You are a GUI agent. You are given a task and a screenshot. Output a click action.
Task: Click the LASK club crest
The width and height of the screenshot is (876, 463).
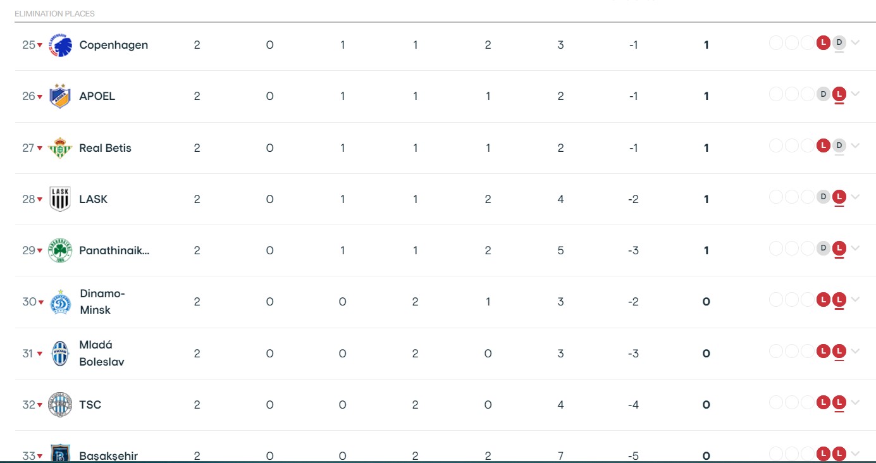tap(60, 199)
